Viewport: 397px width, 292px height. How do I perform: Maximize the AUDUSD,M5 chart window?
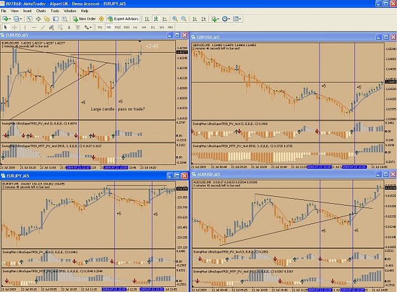[386, 174]
